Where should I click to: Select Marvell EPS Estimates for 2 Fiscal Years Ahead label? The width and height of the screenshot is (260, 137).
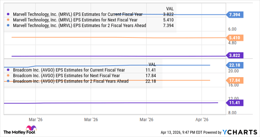pyautogui.click(x=79, y=26)
